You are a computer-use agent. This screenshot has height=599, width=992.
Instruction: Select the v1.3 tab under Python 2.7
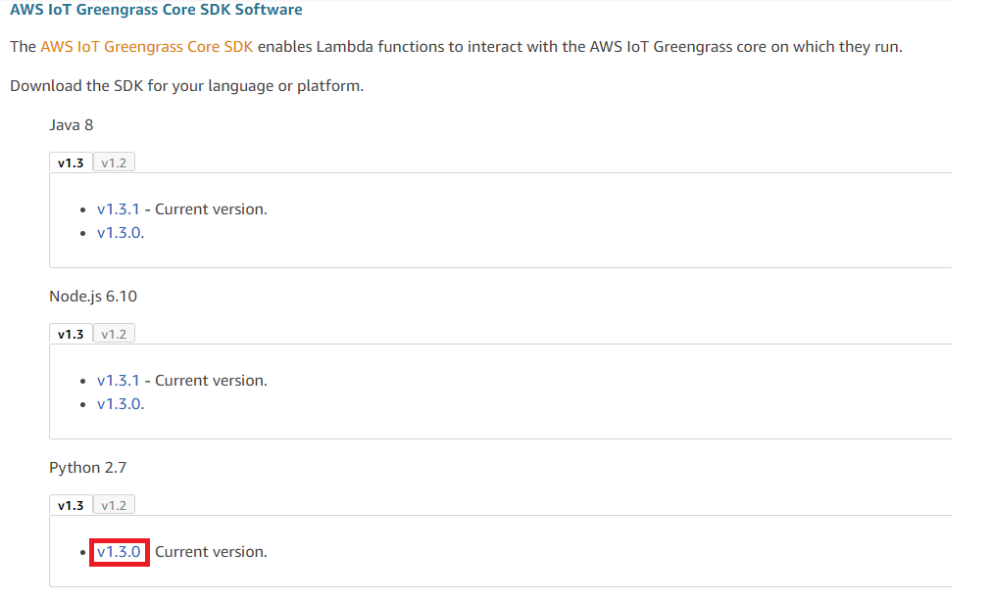(x=71, y=505)
